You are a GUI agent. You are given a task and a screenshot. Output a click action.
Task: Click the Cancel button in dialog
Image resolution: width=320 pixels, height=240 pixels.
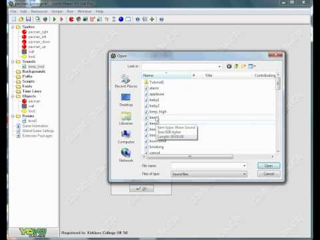269,174
